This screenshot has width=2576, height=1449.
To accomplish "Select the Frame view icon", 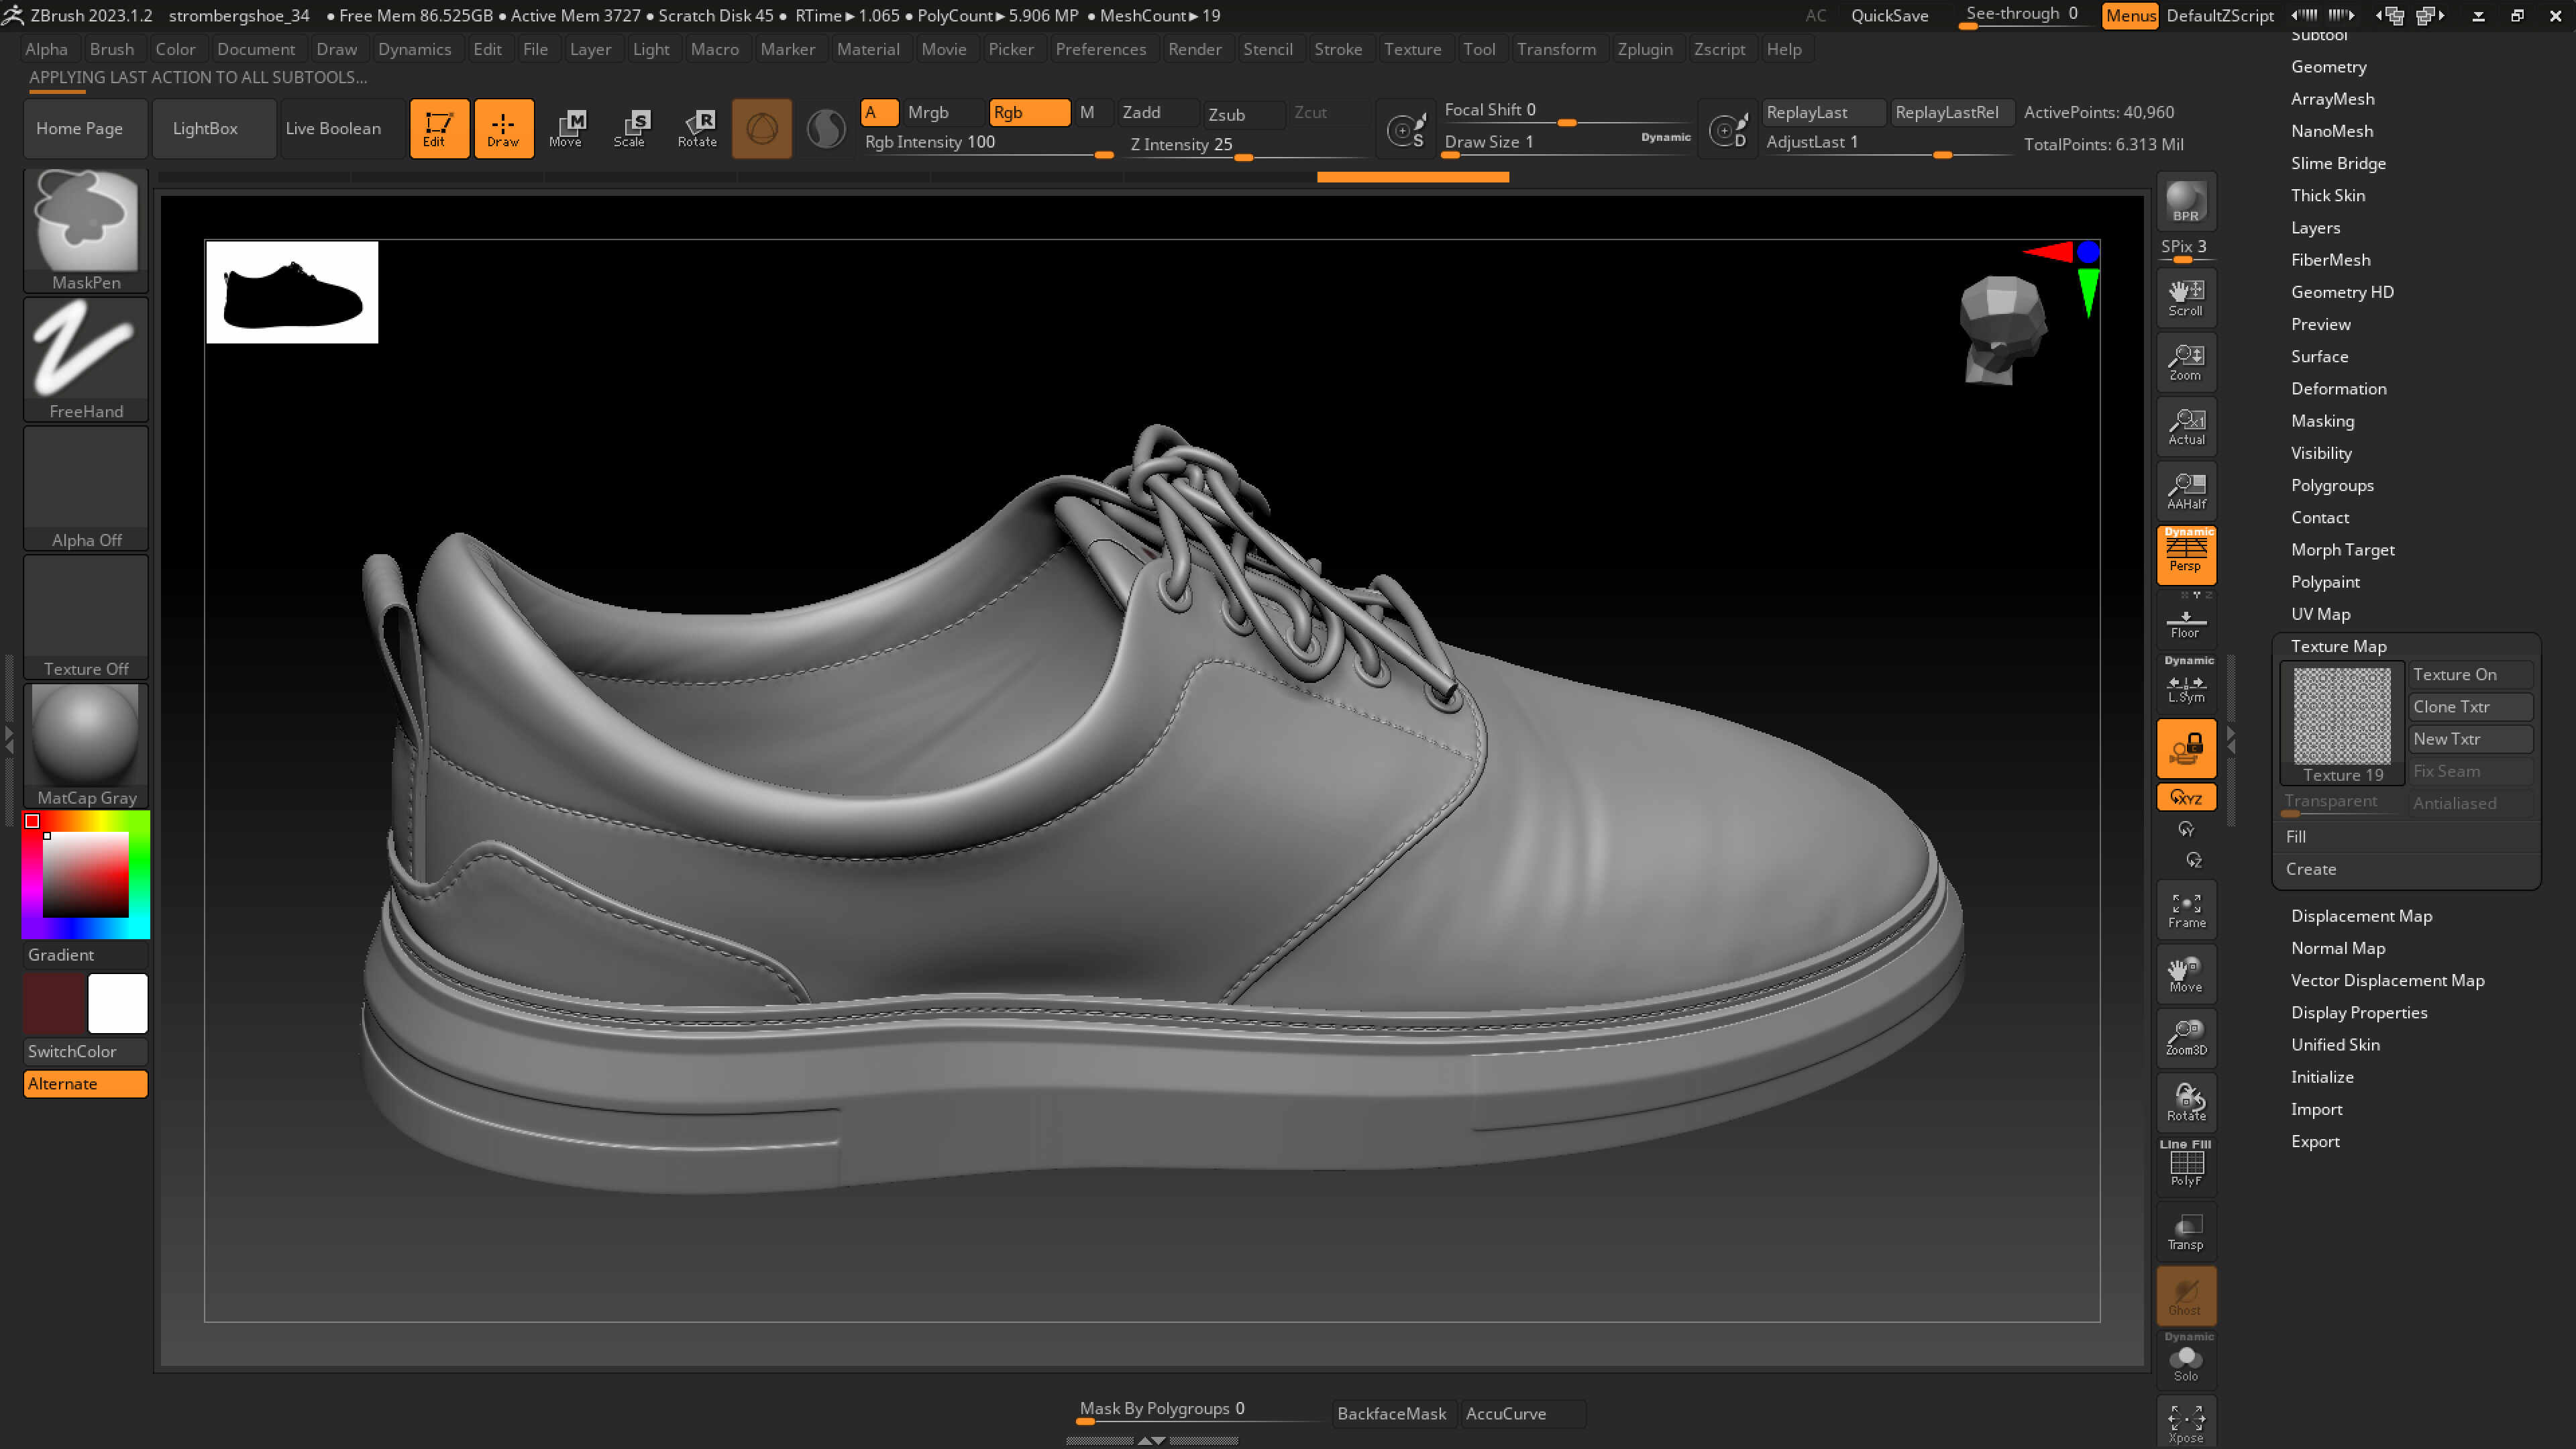I will click(x=2186, y=909).
